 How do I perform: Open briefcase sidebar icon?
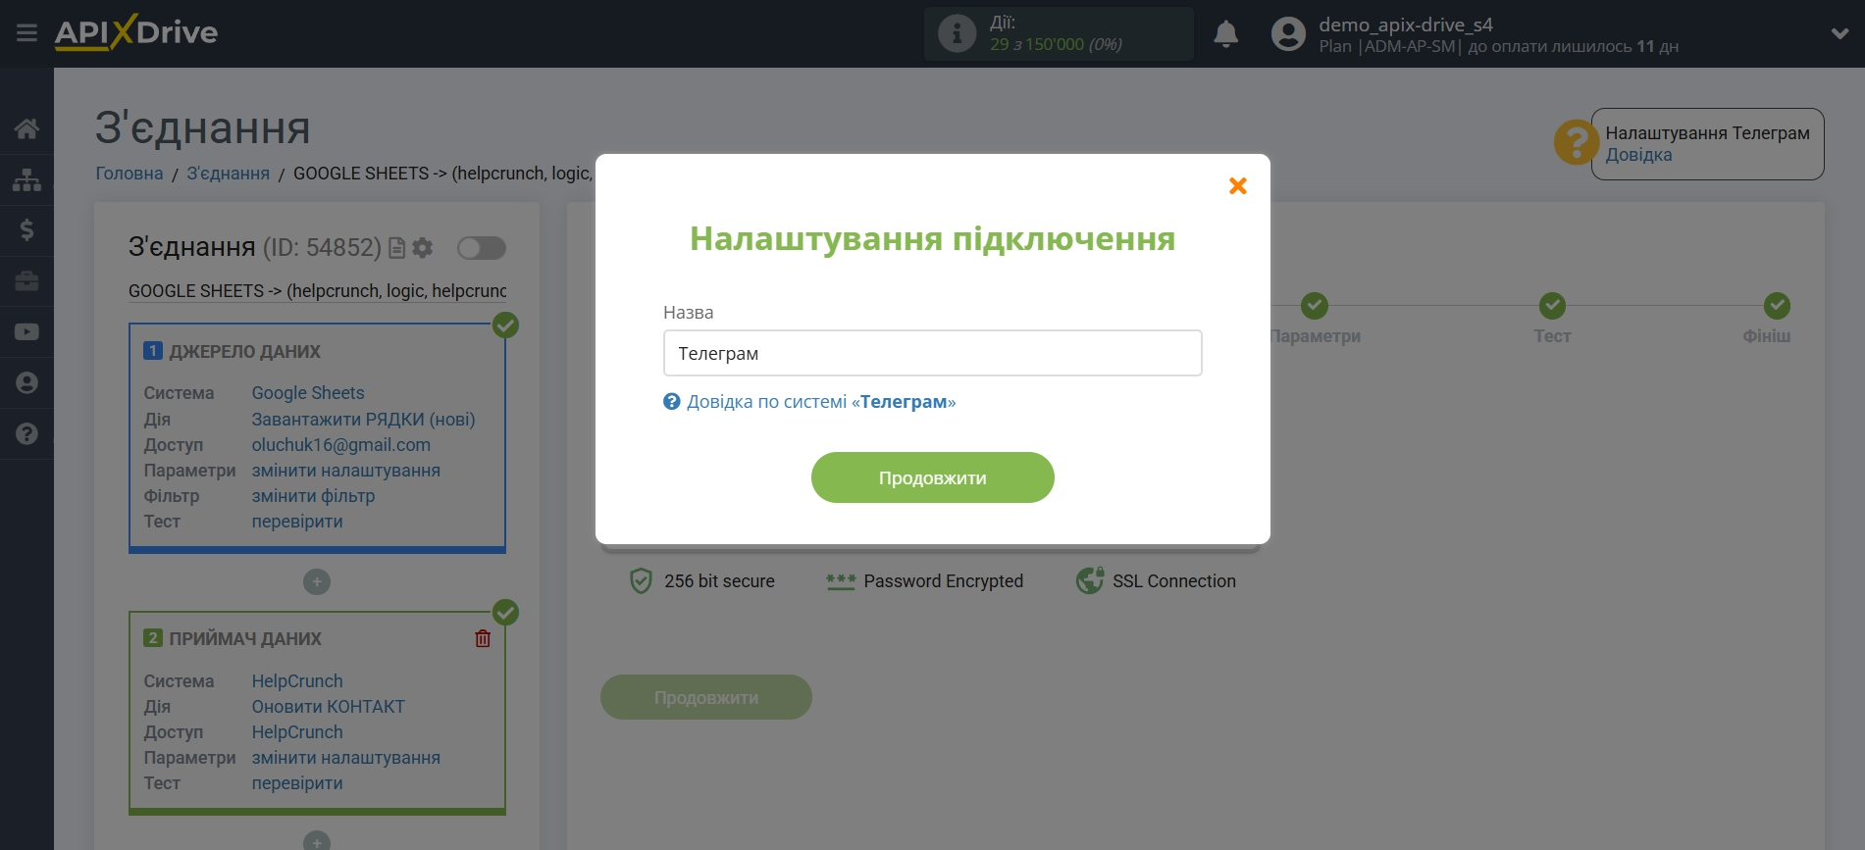coord(26,281)
